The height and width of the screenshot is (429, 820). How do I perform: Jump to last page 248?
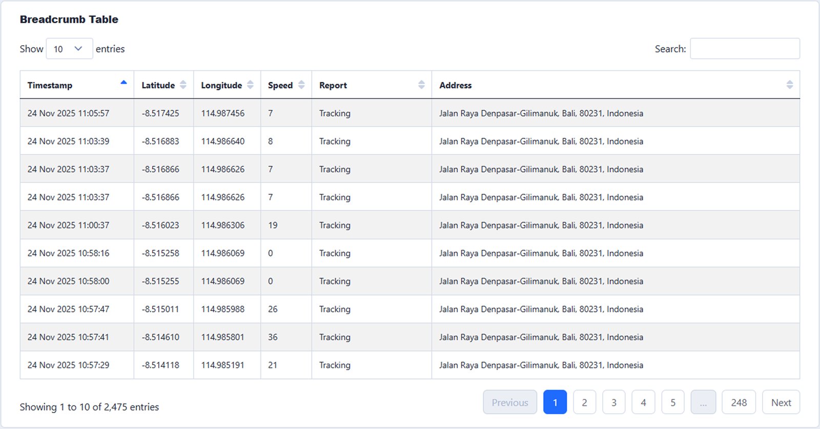pyautogui.click(x=739, y=402)
